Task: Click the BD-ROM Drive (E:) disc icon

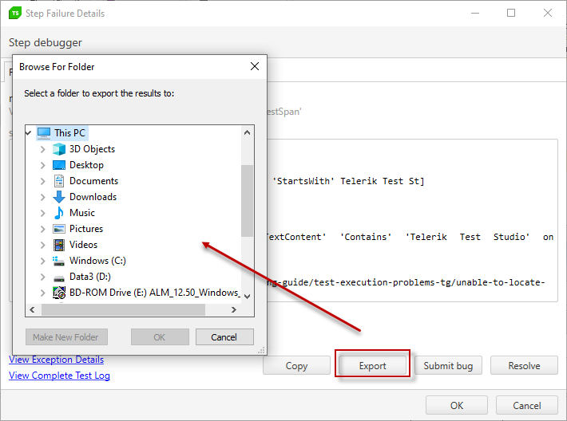Action: pos(59,293)
